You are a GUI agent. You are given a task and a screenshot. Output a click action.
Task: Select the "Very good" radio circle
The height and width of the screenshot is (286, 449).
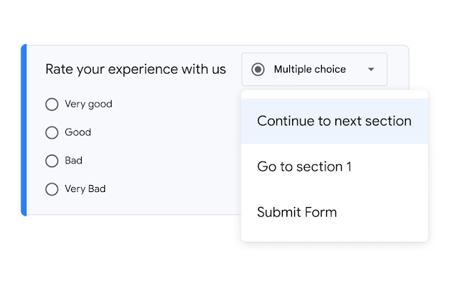[52, 105]
